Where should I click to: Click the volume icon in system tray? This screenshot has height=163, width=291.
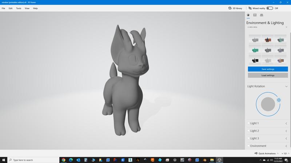pos(271,160)
